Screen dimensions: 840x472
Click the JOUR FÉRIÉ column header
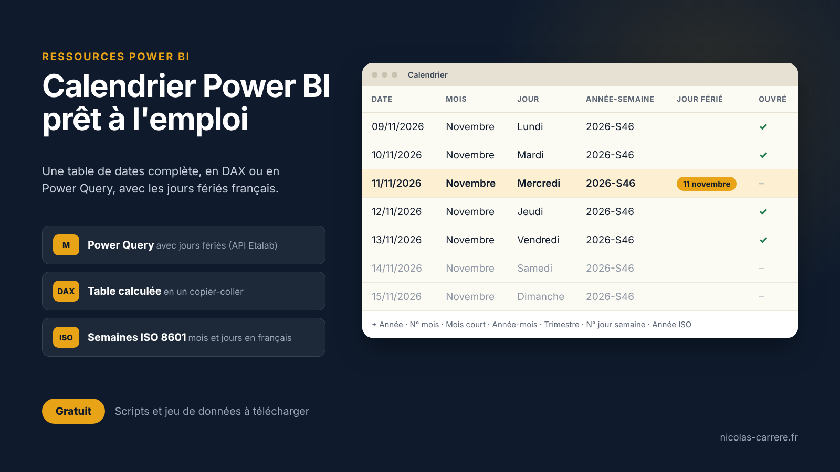(x=700, y=99)
